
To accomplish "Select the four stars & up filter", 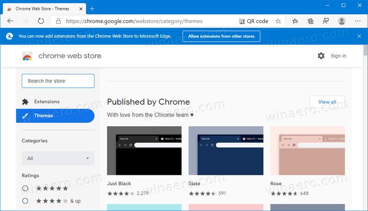I will click(x=25, y=201).
